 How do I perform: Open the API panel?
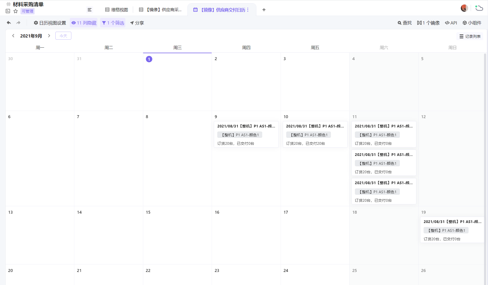pyautogui.click(x=451, y=23)
